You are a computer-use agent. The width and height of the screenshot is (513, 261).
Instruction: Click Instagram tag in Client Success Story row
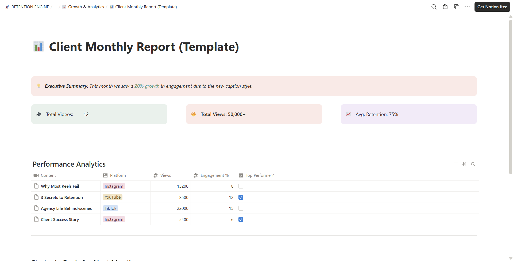pos(114,219)
